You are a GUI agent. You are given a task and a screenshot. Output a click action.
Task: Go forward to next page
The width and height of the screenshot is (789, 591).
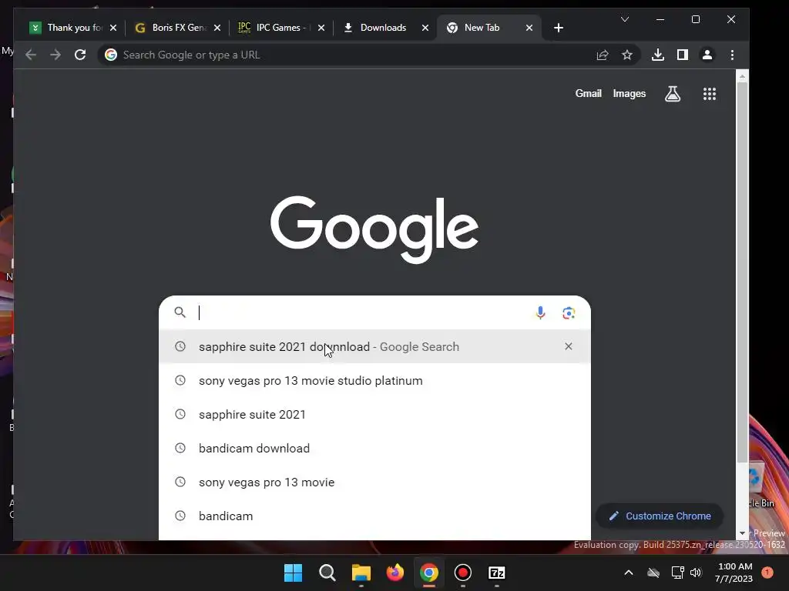(55, 55)
